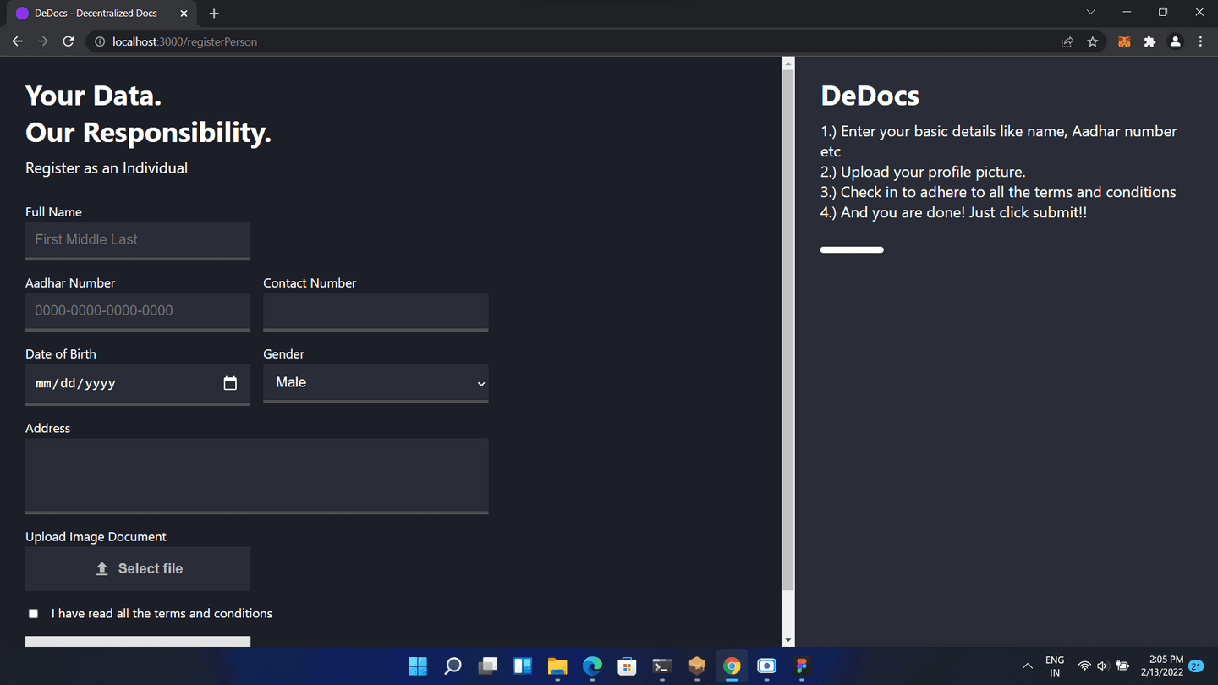Viewport: 1218px width, 685px height.
Task: Open Chrome three-dot menu
Action: [x=1200, y=41]
